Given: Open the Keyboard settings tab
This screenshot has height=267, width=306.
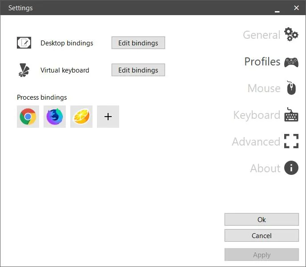Looking at the screenshot, I should click(x=257, y=115).
